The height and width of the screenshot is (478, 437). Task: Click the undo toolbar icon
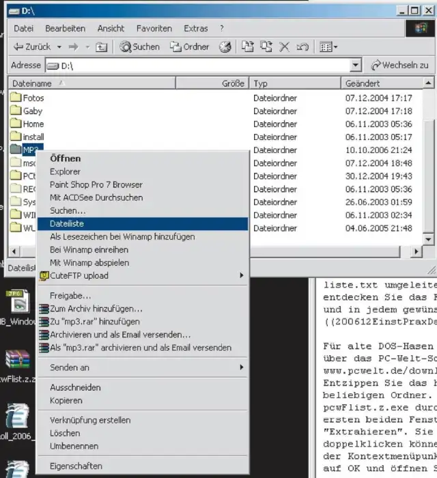(x=302, y=47)
